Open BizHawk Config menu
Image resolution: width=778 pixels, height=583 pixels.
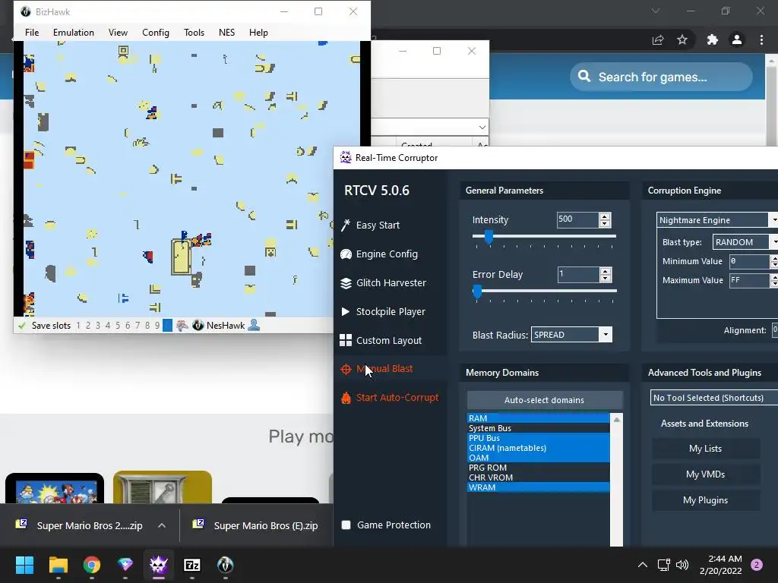pos(156,32)
